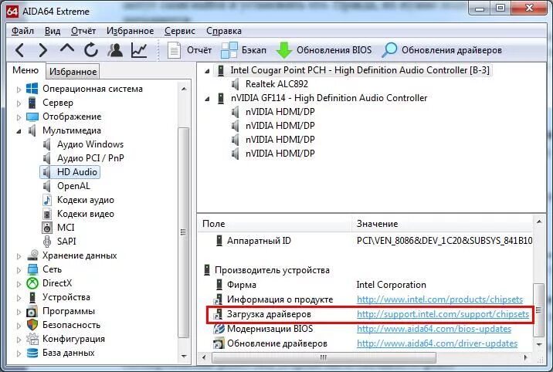Open the Справка menu

pos(224,31)
